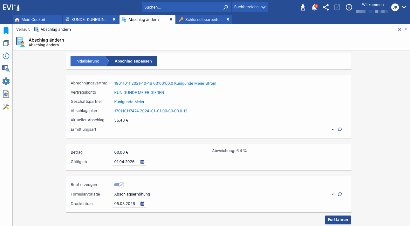The width and height of the screenshot is (410, 226).
Task: Click the tools wrench icon in sidebar
Action: point(6,107)
